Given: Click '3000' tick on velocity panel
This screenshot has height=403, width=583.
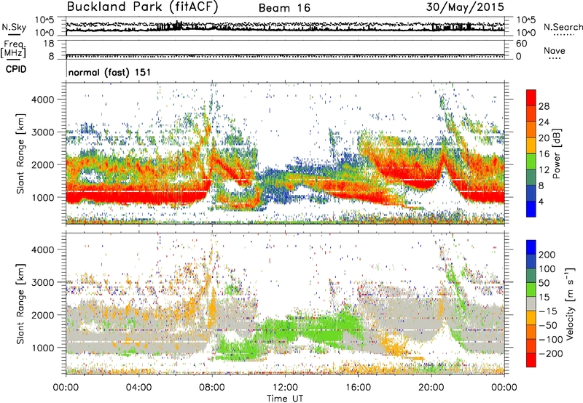Looking at the screenshot, I should (x=43, y=282).
